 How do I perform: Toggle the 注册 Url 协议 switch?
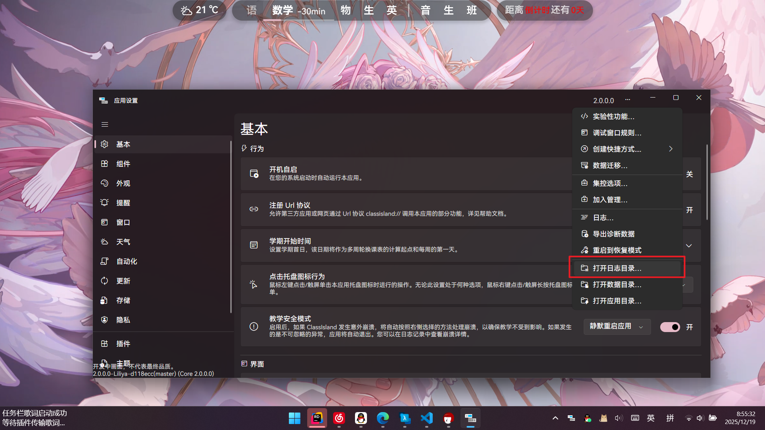click(x=670, y=210)
